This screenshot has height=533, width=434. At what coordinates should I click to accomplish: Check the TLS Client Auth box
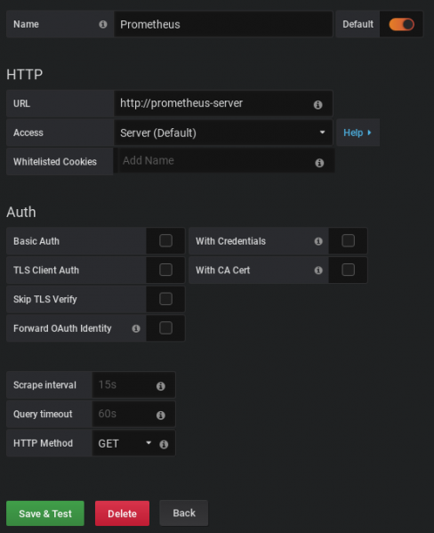[x=165, y=270]
